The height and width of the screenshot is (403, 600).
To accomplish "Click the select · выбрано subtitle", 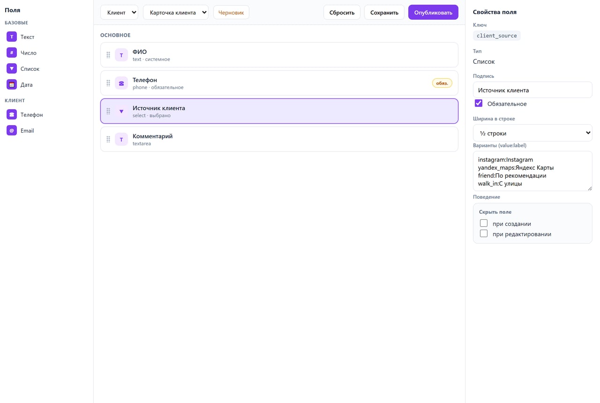I will point(151,116).
